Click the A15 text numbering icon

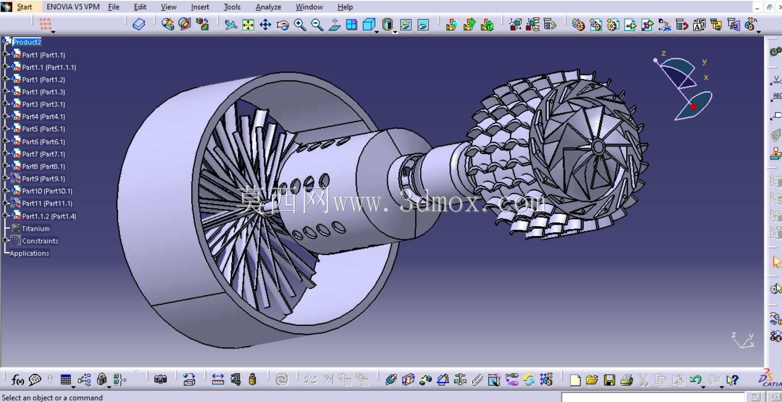click(699, 25)
